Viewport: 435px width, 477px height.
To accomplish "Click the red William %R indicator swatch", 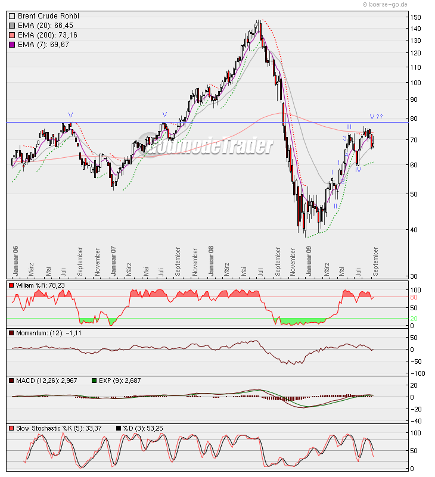I will [12, 285].
